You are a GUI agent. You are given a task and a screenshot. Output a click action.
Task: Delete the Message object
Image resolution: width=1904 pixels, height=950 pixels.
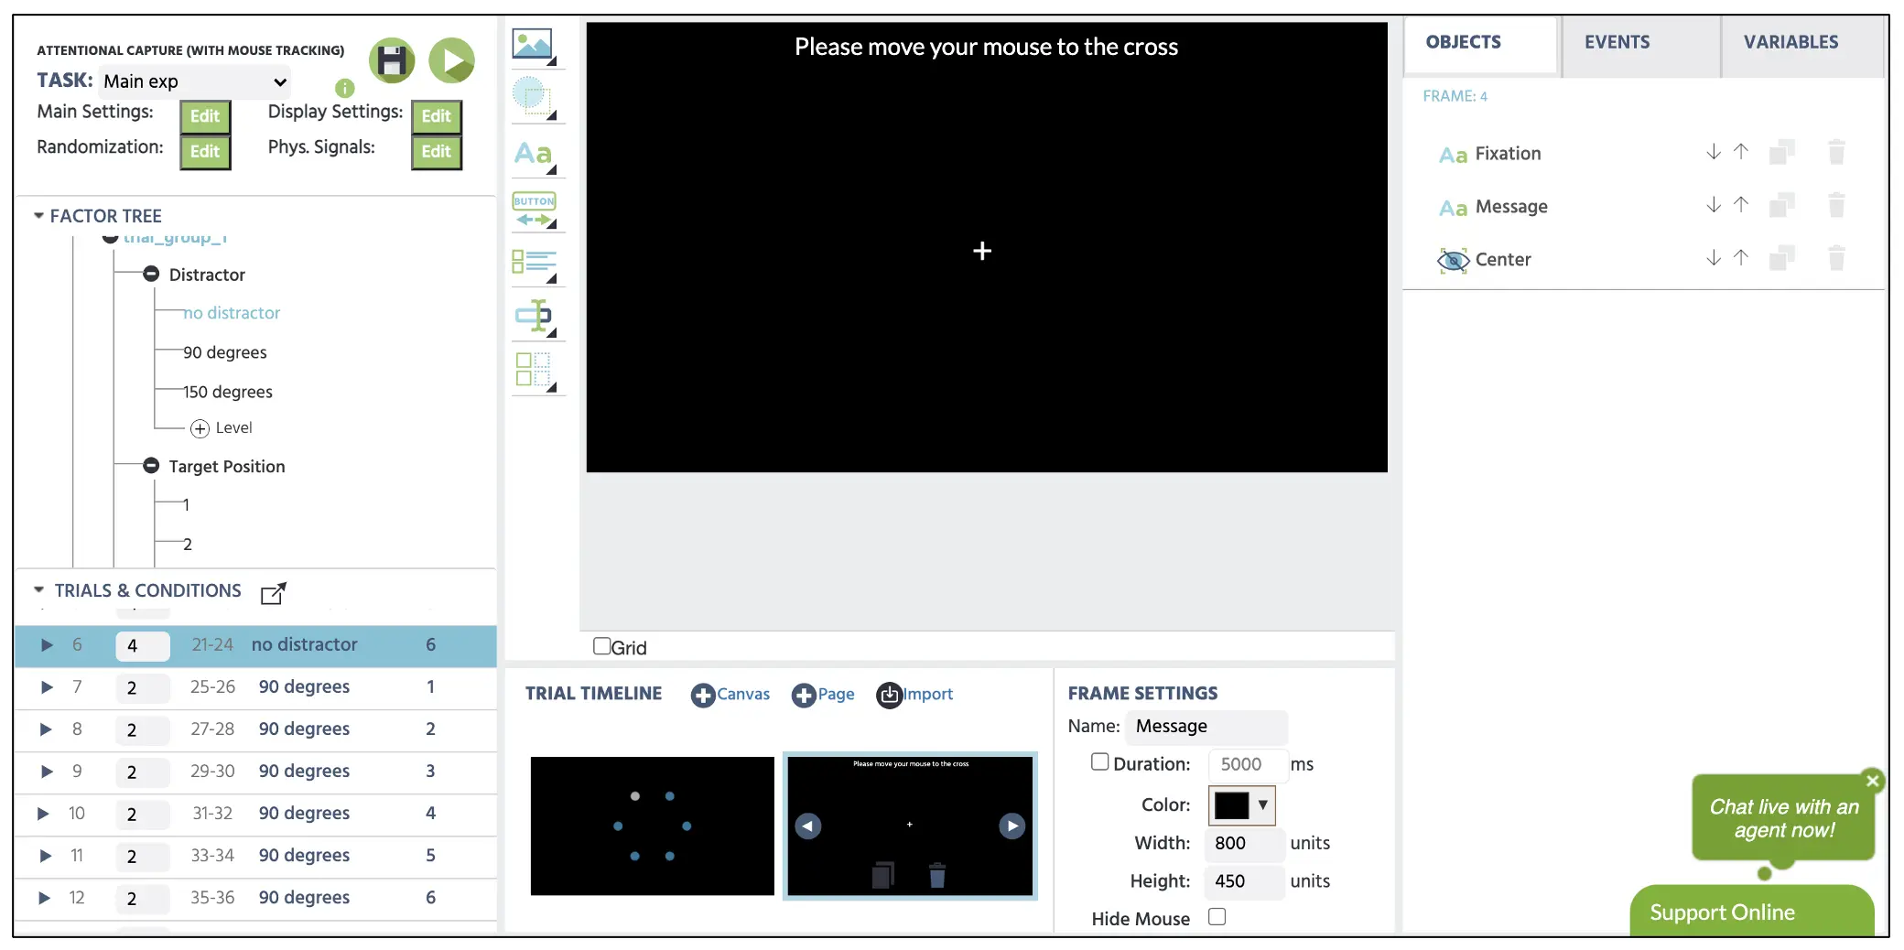click(x=1836, y=205)
